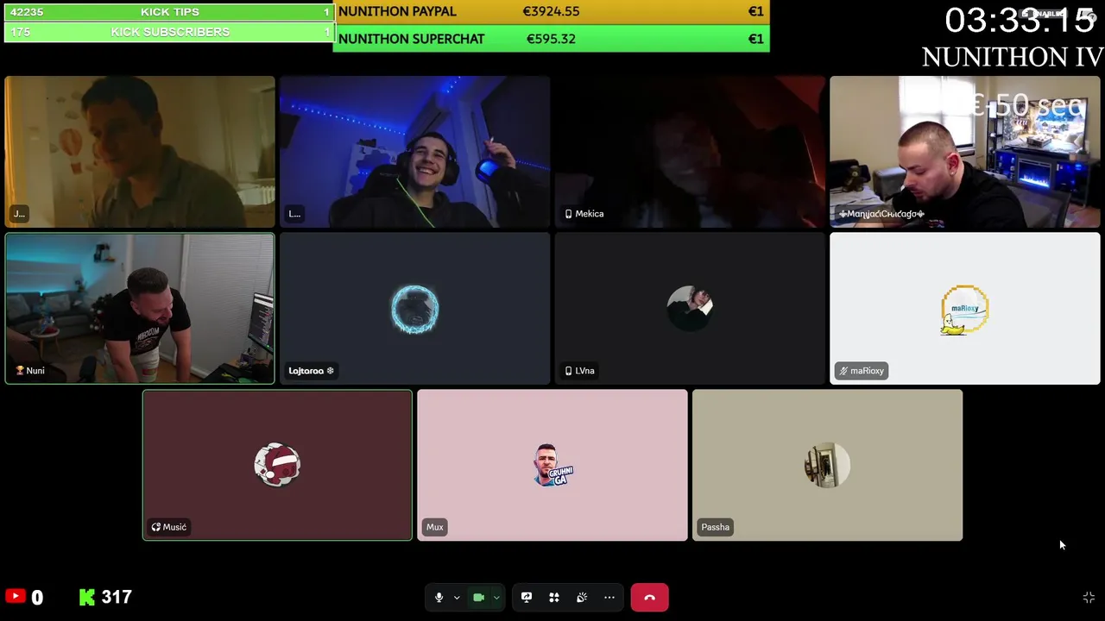
Task: Select the smiling headset user's video tile
Action: click(x=415, y=152)
